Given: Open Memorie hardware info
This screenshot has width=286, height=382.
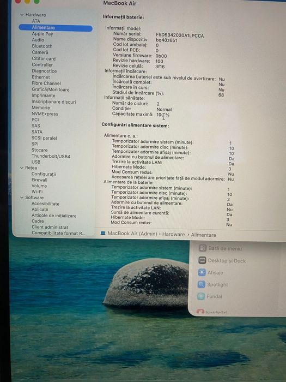Looking at the screenshot, I should click(x=41, y=108).
